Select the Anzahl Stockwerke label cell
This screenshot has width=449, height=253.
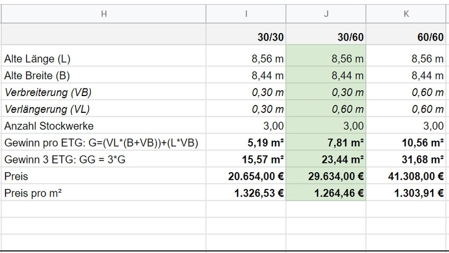tap(103, 125)
